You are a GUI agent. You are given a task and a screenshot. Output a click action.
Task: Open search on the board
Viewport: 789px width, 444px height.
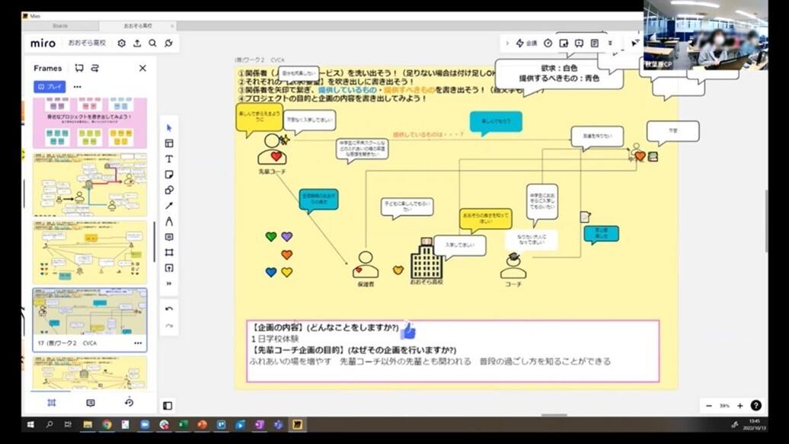pos(152,43)
